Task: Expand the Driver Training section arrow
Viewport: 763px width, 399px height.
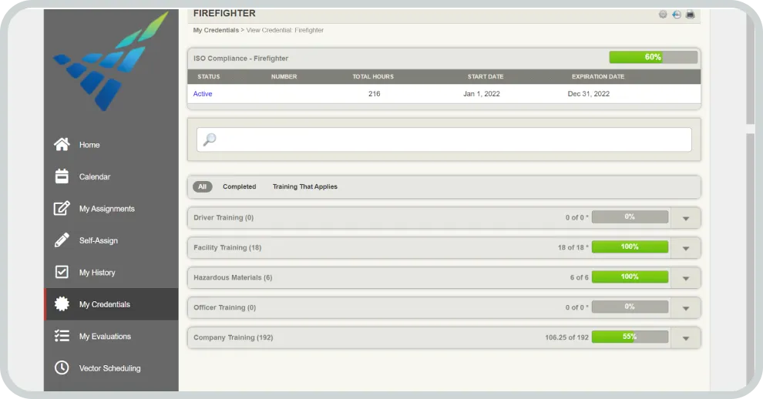Action: point(685,218)
